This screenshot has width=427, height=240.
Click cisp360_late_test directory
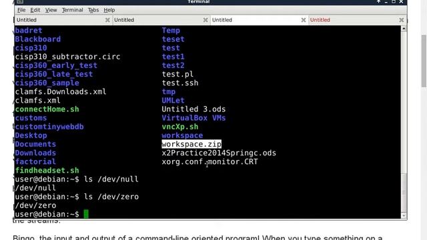(54, 74)
